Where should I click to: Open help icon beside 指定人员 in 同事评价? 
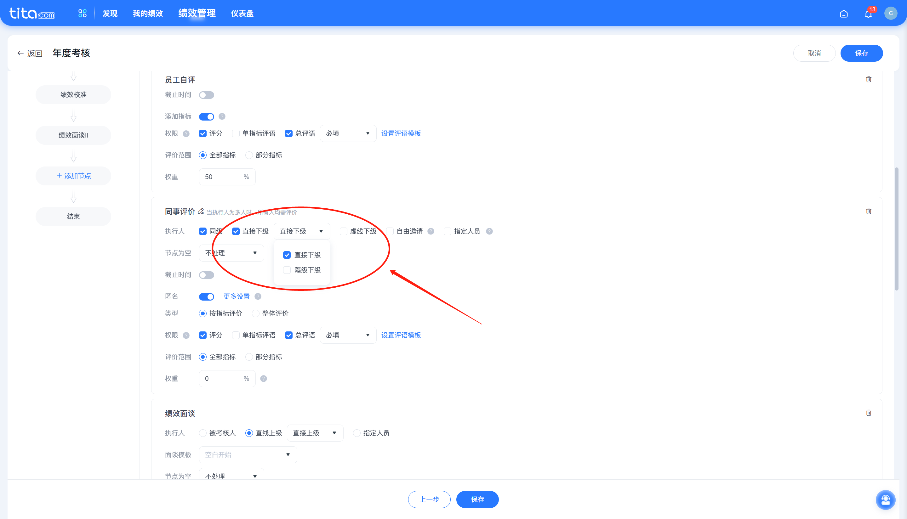click(489, 231)
